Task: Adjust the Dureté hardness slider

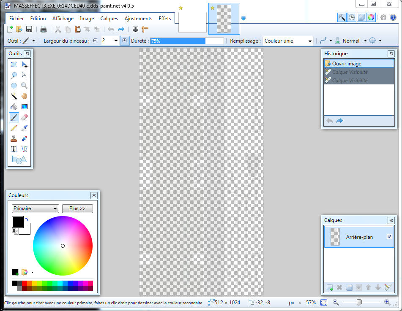Action: click(x=187, y=41)
